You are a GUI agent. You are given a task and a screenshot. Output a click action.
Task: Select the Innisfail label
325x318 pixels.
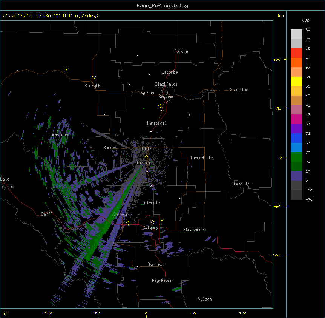click(156, 123)
